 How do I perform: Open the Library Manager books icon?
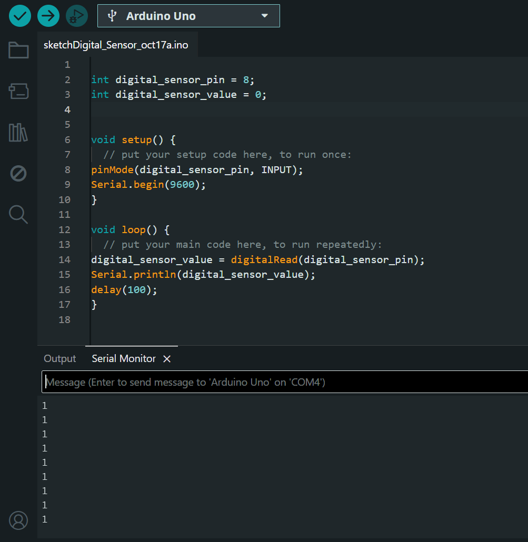click(18, 133)
